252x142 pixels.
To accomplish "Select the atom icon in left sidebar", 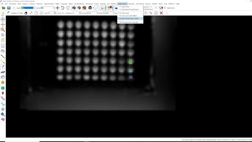I will (3, 109).
